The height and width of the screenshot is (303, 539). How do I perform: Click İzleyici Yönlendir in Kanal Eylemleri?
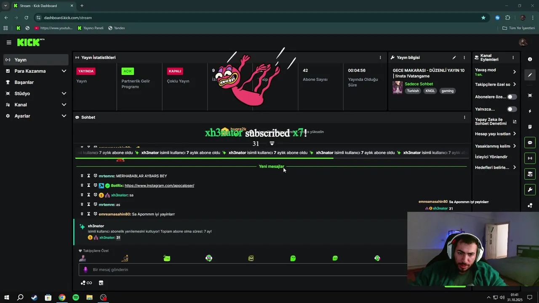tap(491, 157)
